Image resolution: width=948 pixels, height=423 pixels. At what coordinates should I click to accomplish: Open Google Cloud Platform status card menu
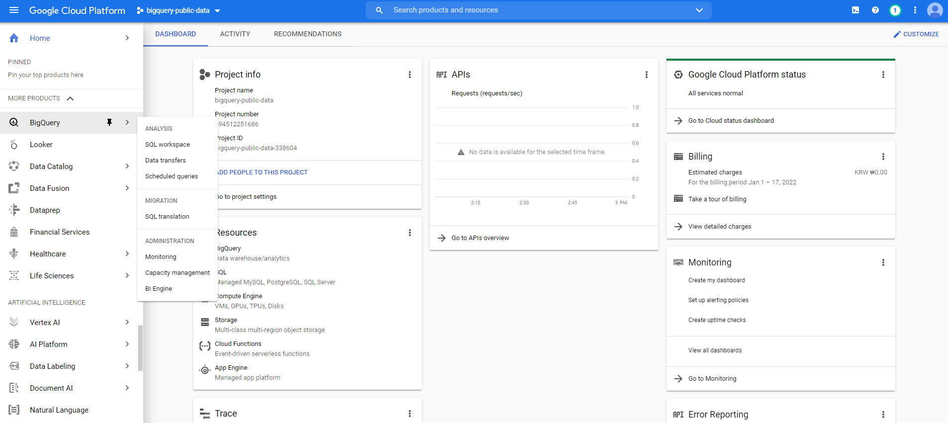tap(883, 75)
